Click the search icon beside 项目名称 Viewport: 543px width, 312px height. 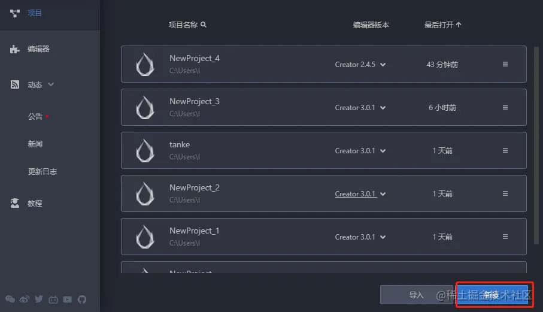[204, 25]
